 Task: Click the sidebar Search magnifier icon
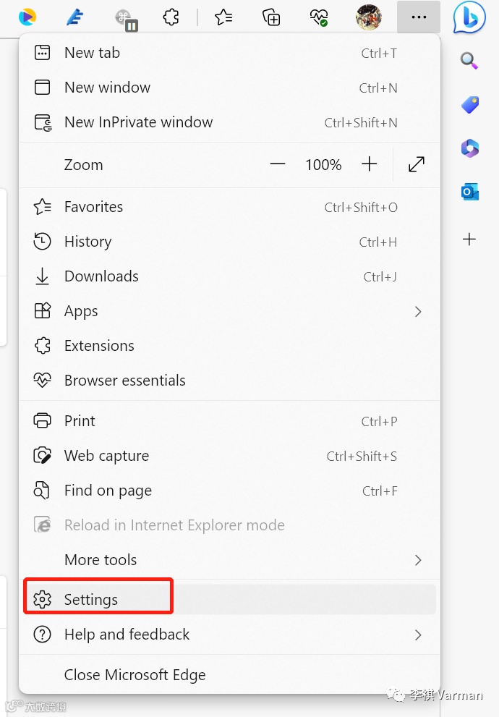tap(469, 60)
